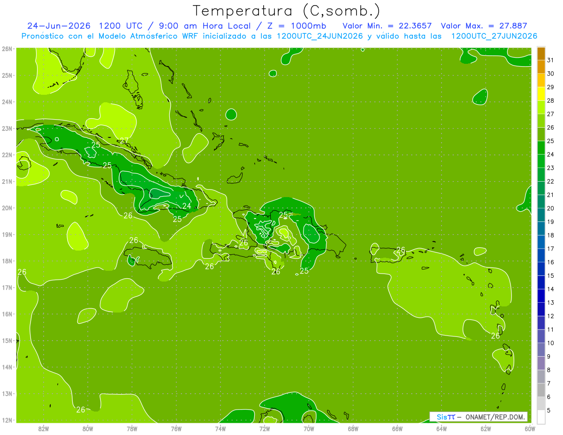Select "Valor Max. = 27.887" text
Viewport: 563px width, 435px height.
coord(484,26)
